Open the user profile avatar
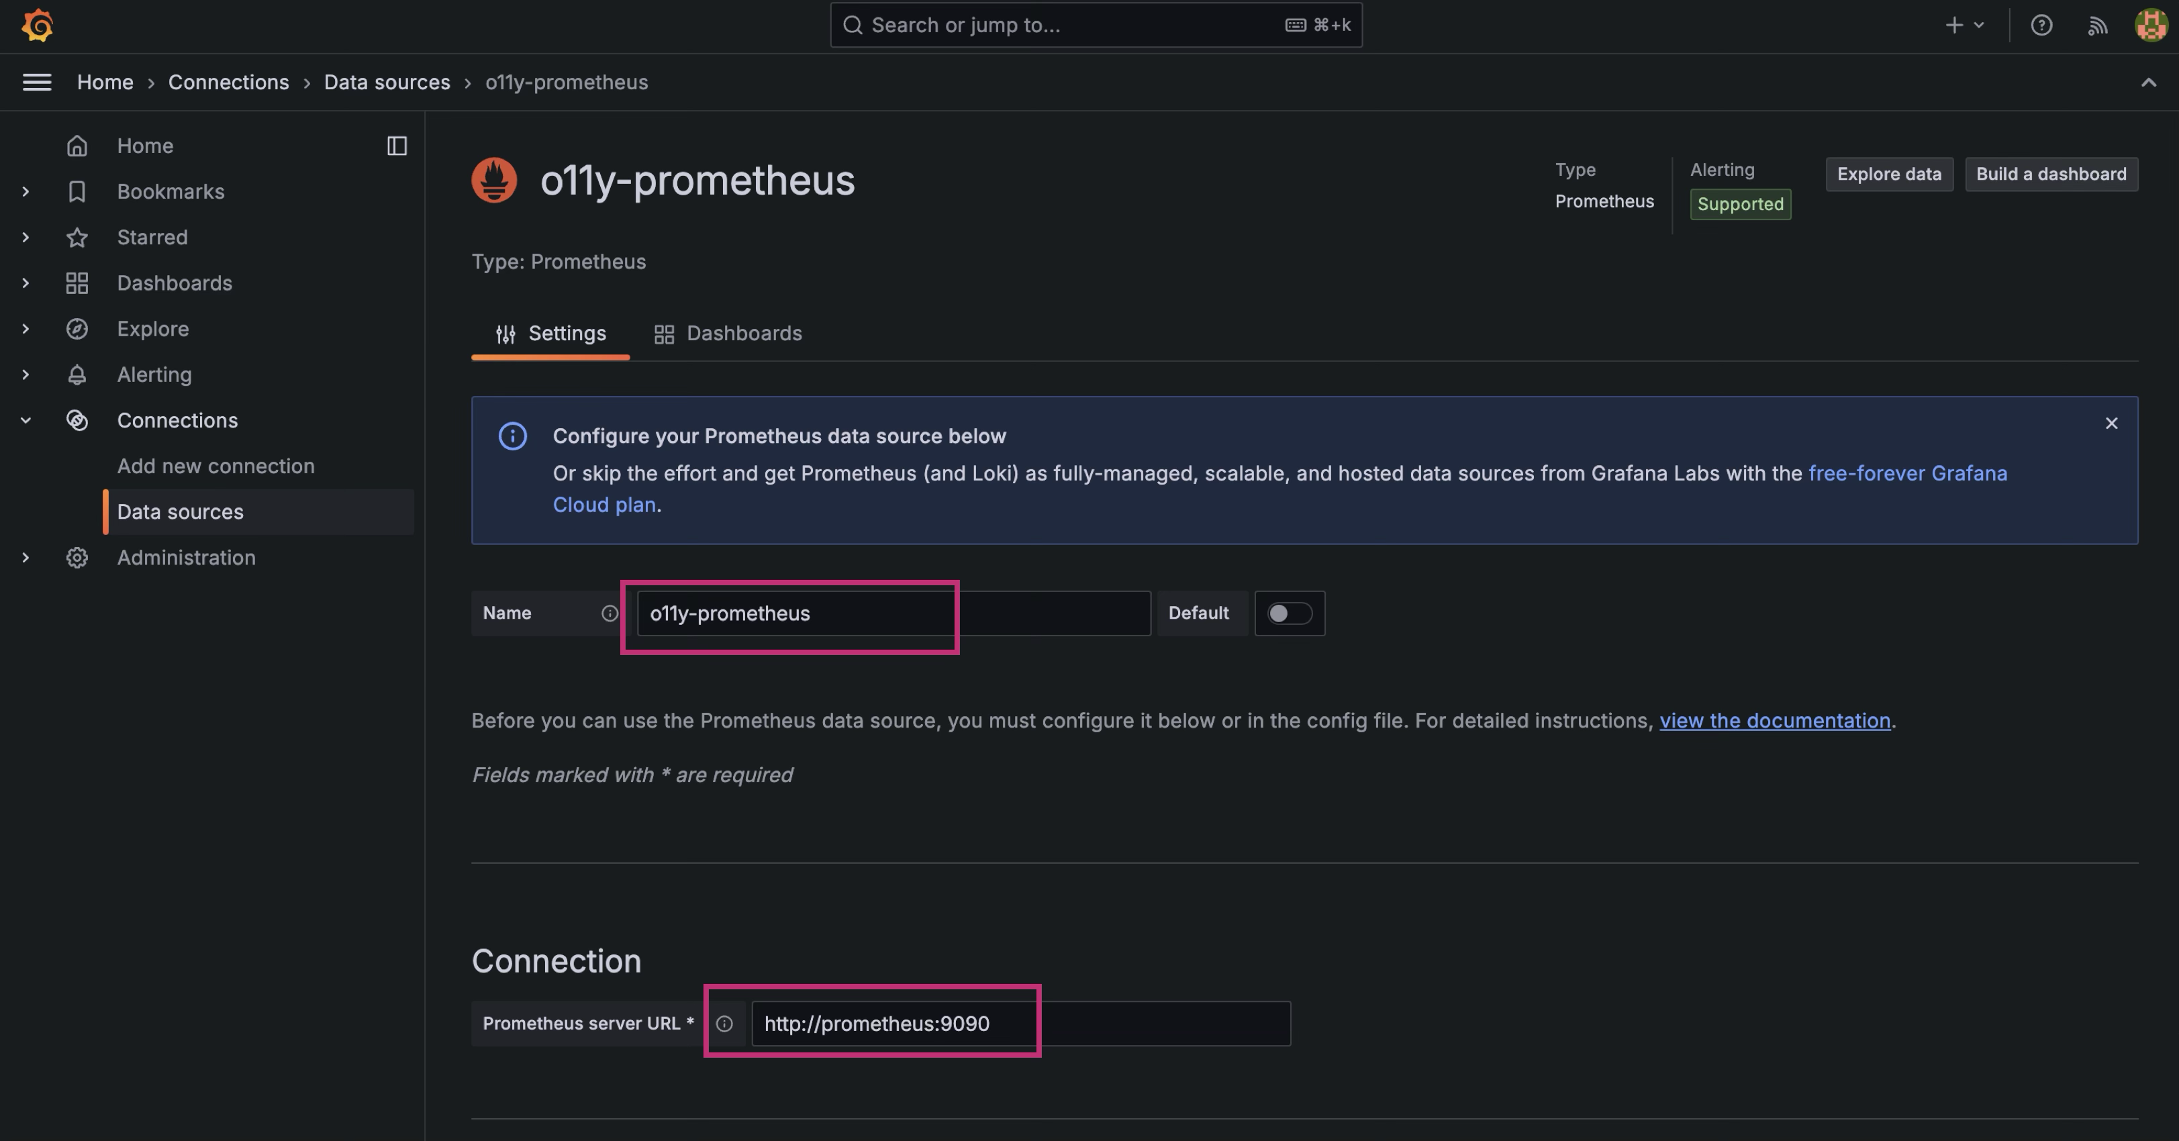 tap(2150, 26)
